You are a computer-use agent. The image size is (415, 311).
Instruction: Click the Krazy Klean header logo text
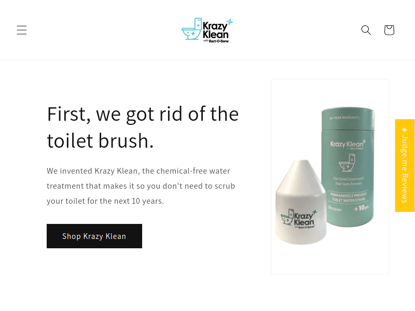click(215, 30)
